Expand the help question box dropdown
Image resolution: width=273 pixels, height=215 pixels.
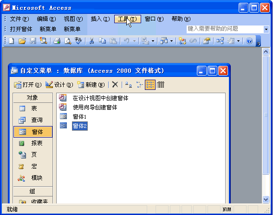pyautogui.click(x=266, y=29)
